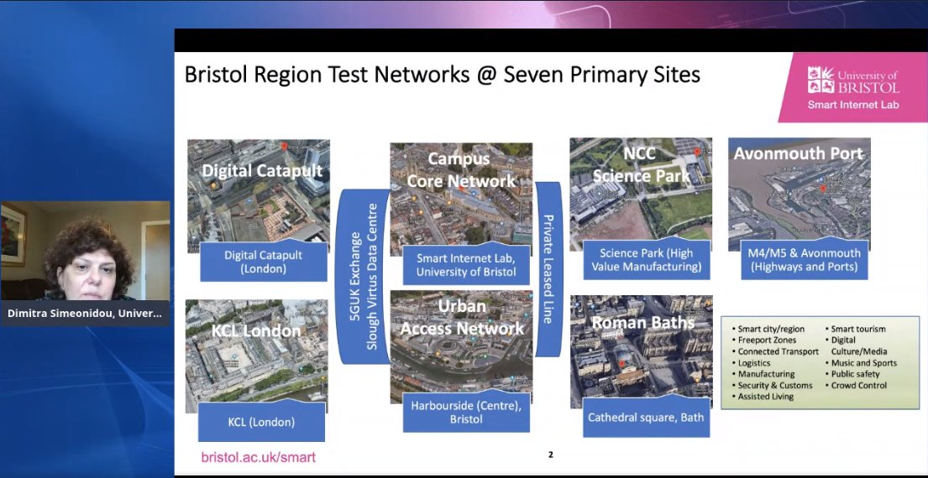Click the Crowd Control bullet
The image size is (928, 478).
point(856,385)
